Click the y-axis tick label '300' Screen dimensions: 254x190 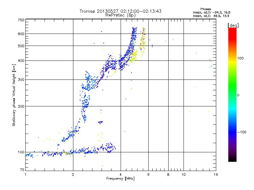click(x=21, y=79)
